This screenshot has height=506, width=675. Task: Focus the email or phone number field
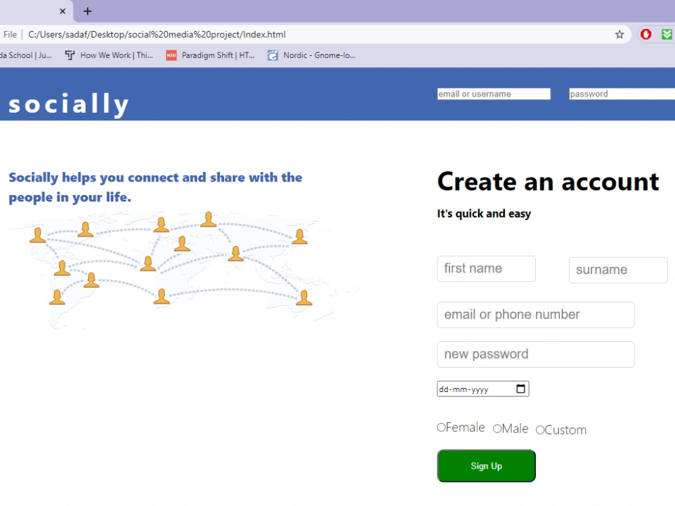click(x=535, y=315)
